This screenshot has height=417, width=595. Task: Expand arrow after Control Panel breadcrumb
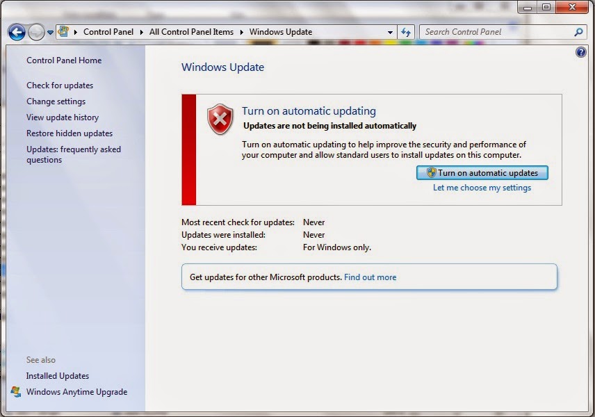click(142, 32)
